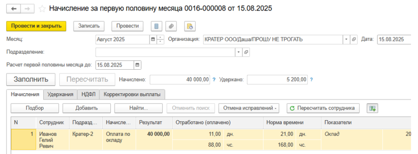Select the Результат cell 40 000,00
The width and height of the screenshot is (418, 154).
click(154, 140)
